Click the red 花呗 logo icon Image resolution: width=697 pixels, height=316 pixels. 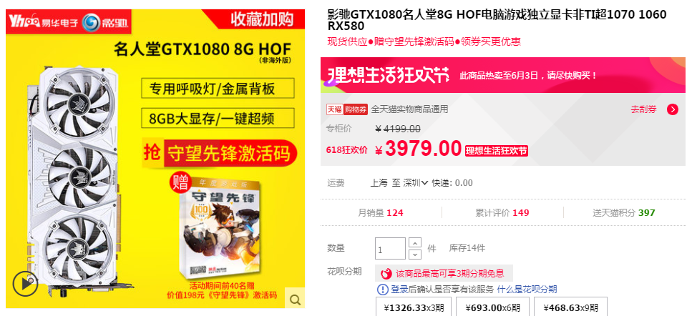tap(386, 273)
